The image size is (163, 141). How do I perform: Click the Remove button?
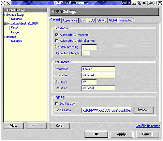click(37, 126)
